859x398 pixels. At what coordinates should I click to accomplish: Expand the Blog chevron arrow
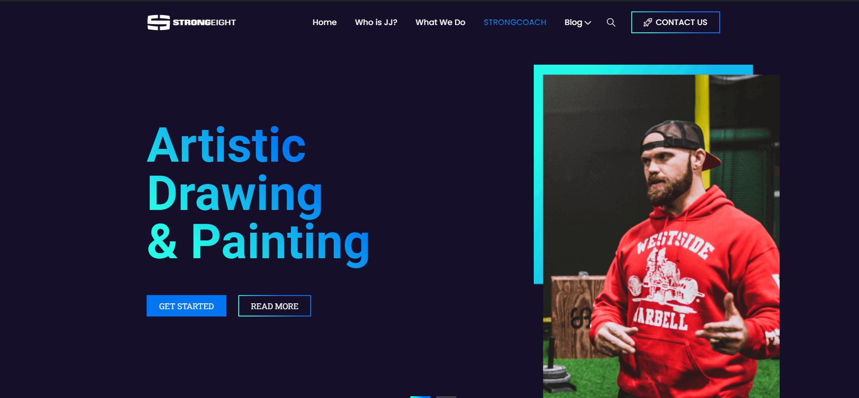[x=588, y=23]
